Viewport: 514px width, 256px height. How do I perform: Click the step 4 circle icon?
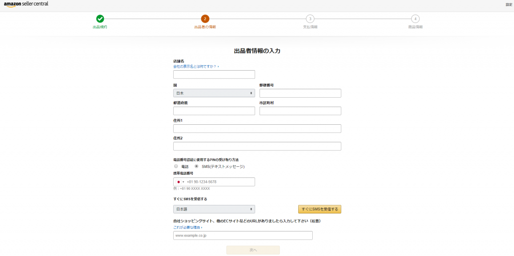point(415,19)
